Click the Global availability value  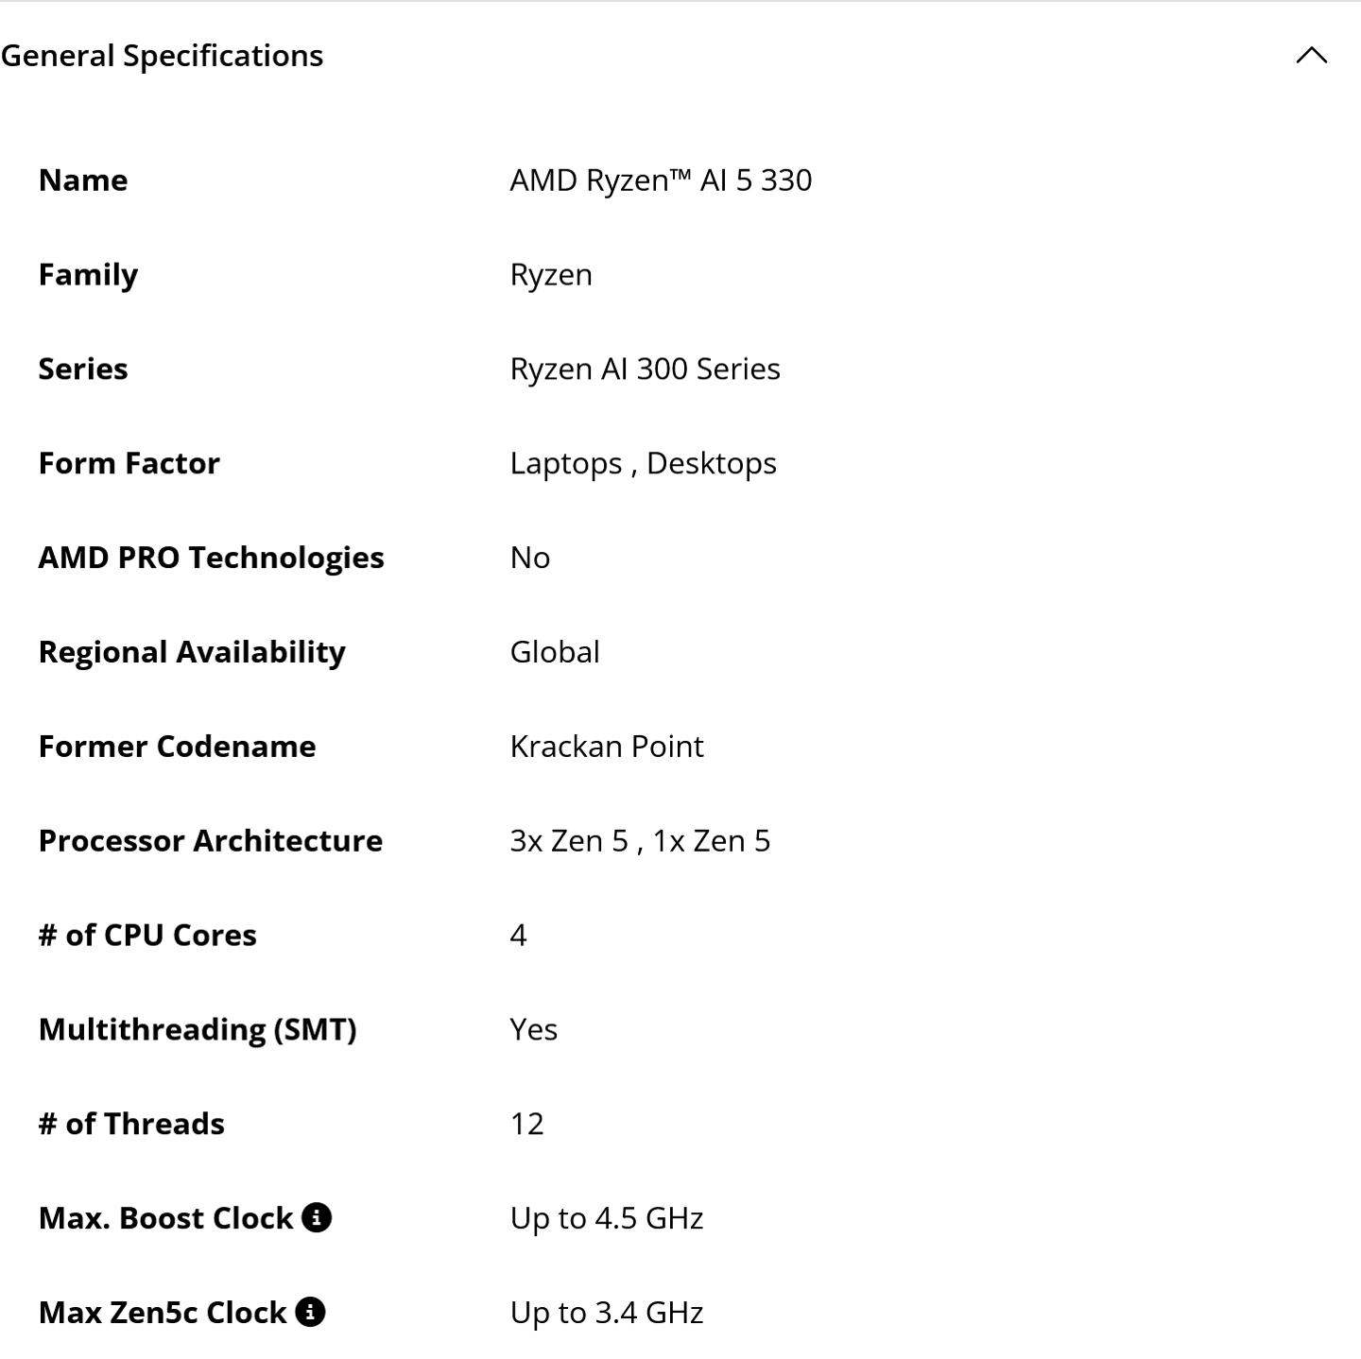click(555, 652)
